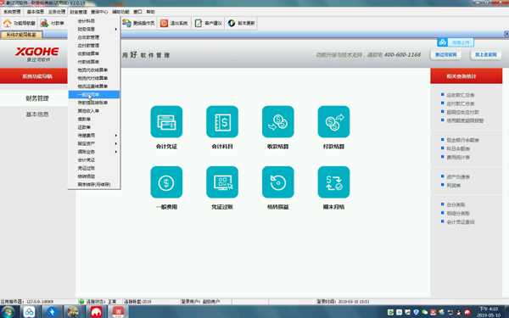This screenshot has width=509, height=318.
Task: Expand the 固定资产 submenu
Action: tap(94, 143)
